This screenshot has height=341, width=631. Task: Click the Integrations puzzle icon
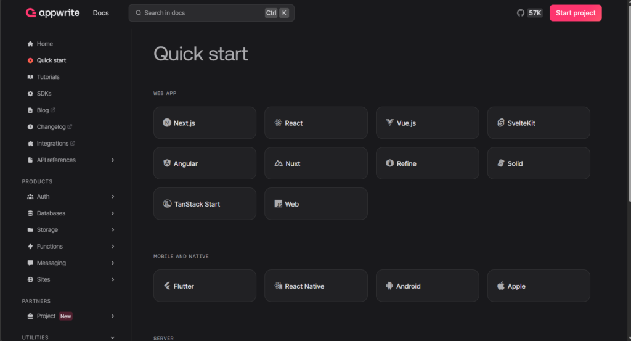pos(30,143)
